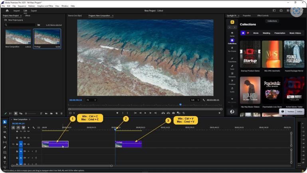Select the Type tool

coord(5,163)
